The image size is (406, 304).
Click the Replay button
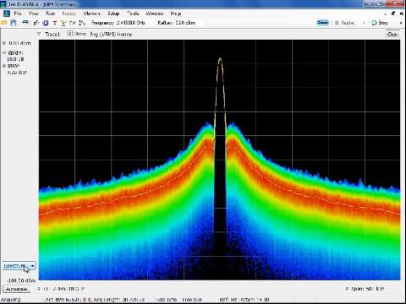pyautogui.click(x=344, y=23)
